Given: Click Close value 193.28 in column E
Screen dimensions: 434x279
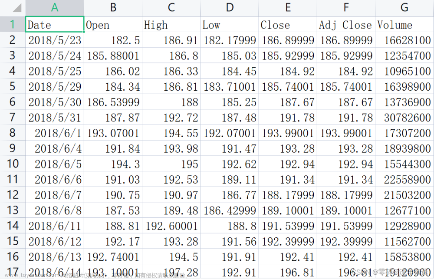Looking at the screenshot, I should (288, 148).
